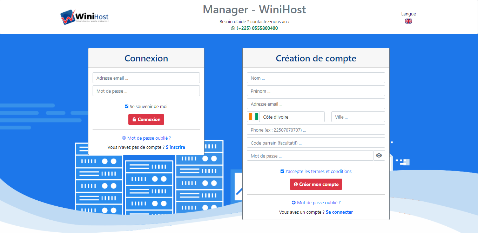The image size is (478, 233).
Task: Uncheck the Se souvenir de moi checkbox
Action: pyautogui.click(x=127, y=106)
